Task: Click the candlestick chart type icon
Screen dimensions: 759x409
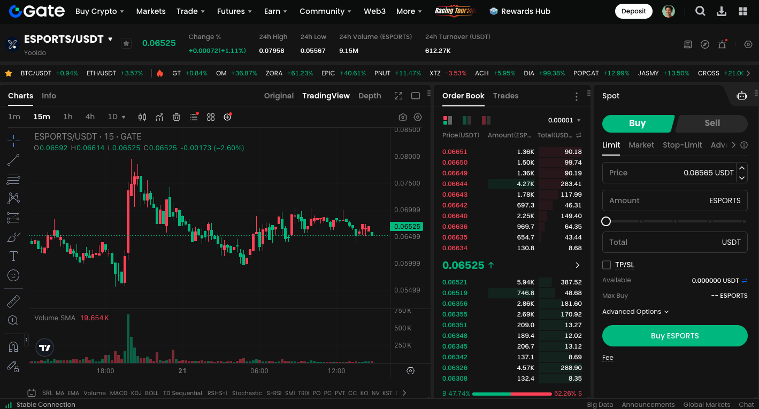Action: (x=142, y=117)
